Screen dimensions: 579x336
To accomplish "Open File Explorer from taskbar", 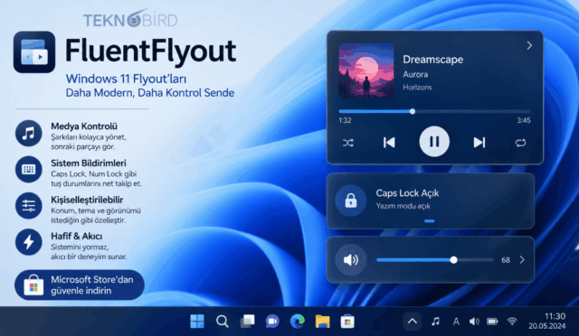I will click(x=322, y=322).
